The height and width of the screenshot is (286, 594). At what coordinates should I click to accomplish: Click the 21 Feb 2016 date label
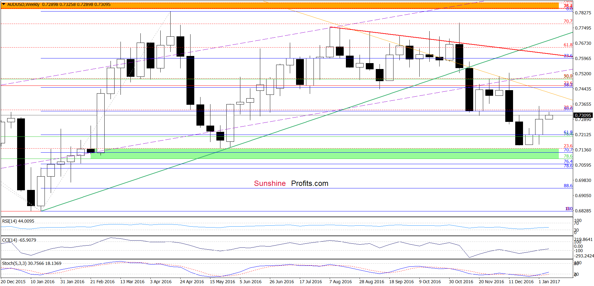point(102,282)
